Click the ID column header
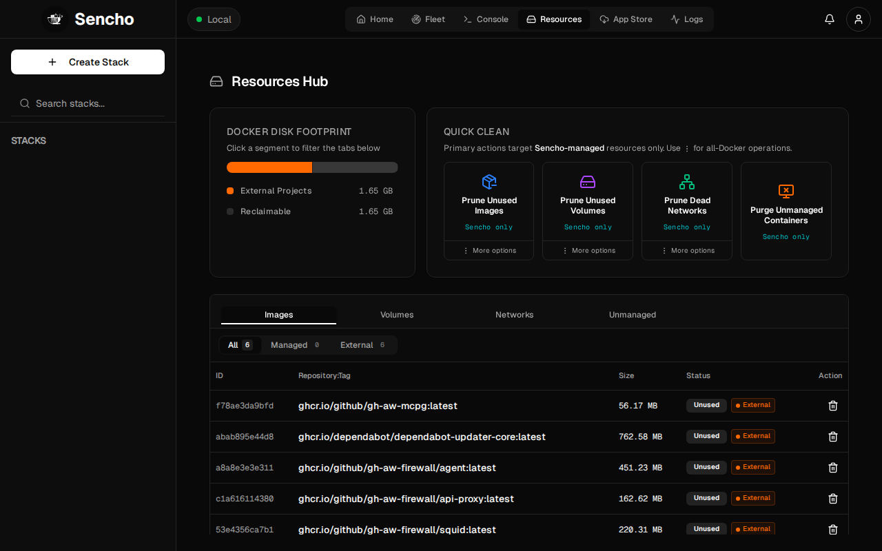The height and width of the screenshot is (551, 882). tap(219, 376)
